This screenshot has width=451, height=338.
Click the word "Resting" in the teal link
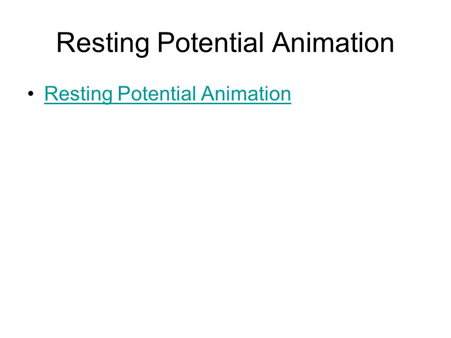[78, 94]
